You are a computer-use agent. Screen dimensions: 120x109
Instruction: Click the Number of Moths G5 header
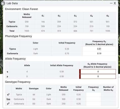click(108, 88)
